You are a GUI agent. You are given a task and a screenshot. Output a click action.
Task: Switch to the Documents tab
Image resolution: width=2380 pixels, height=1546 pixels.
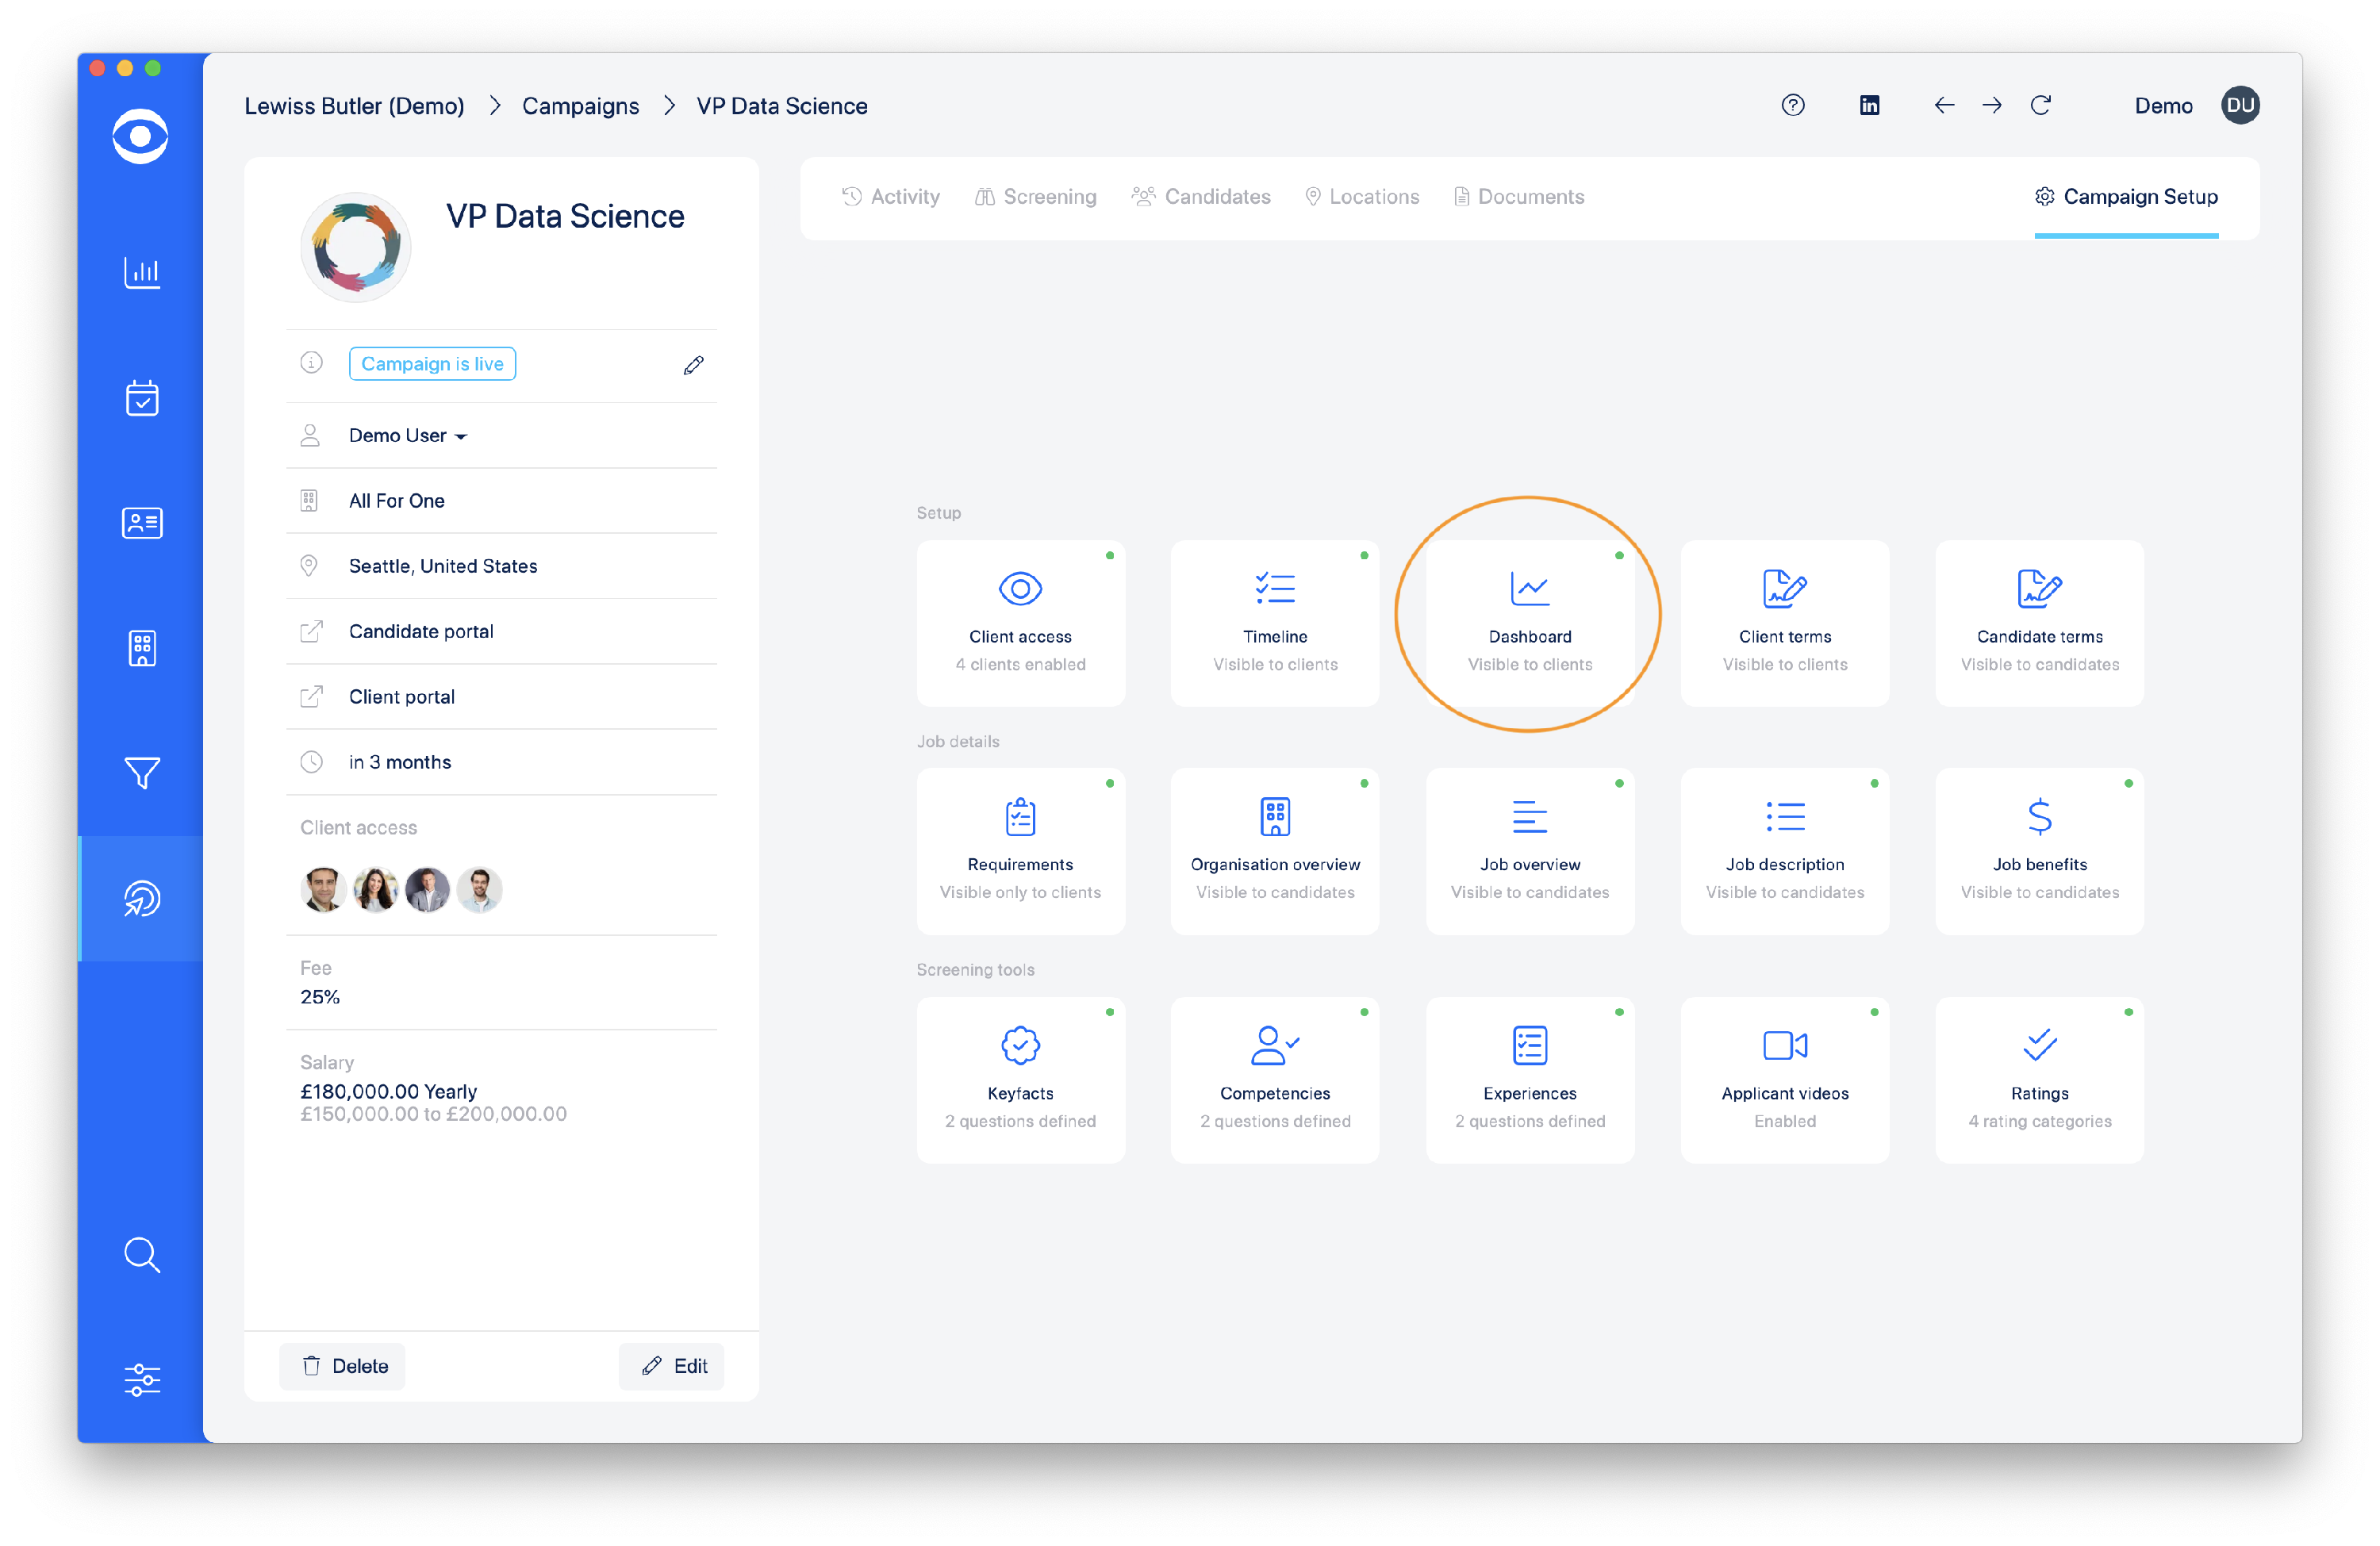(1518, 196)
